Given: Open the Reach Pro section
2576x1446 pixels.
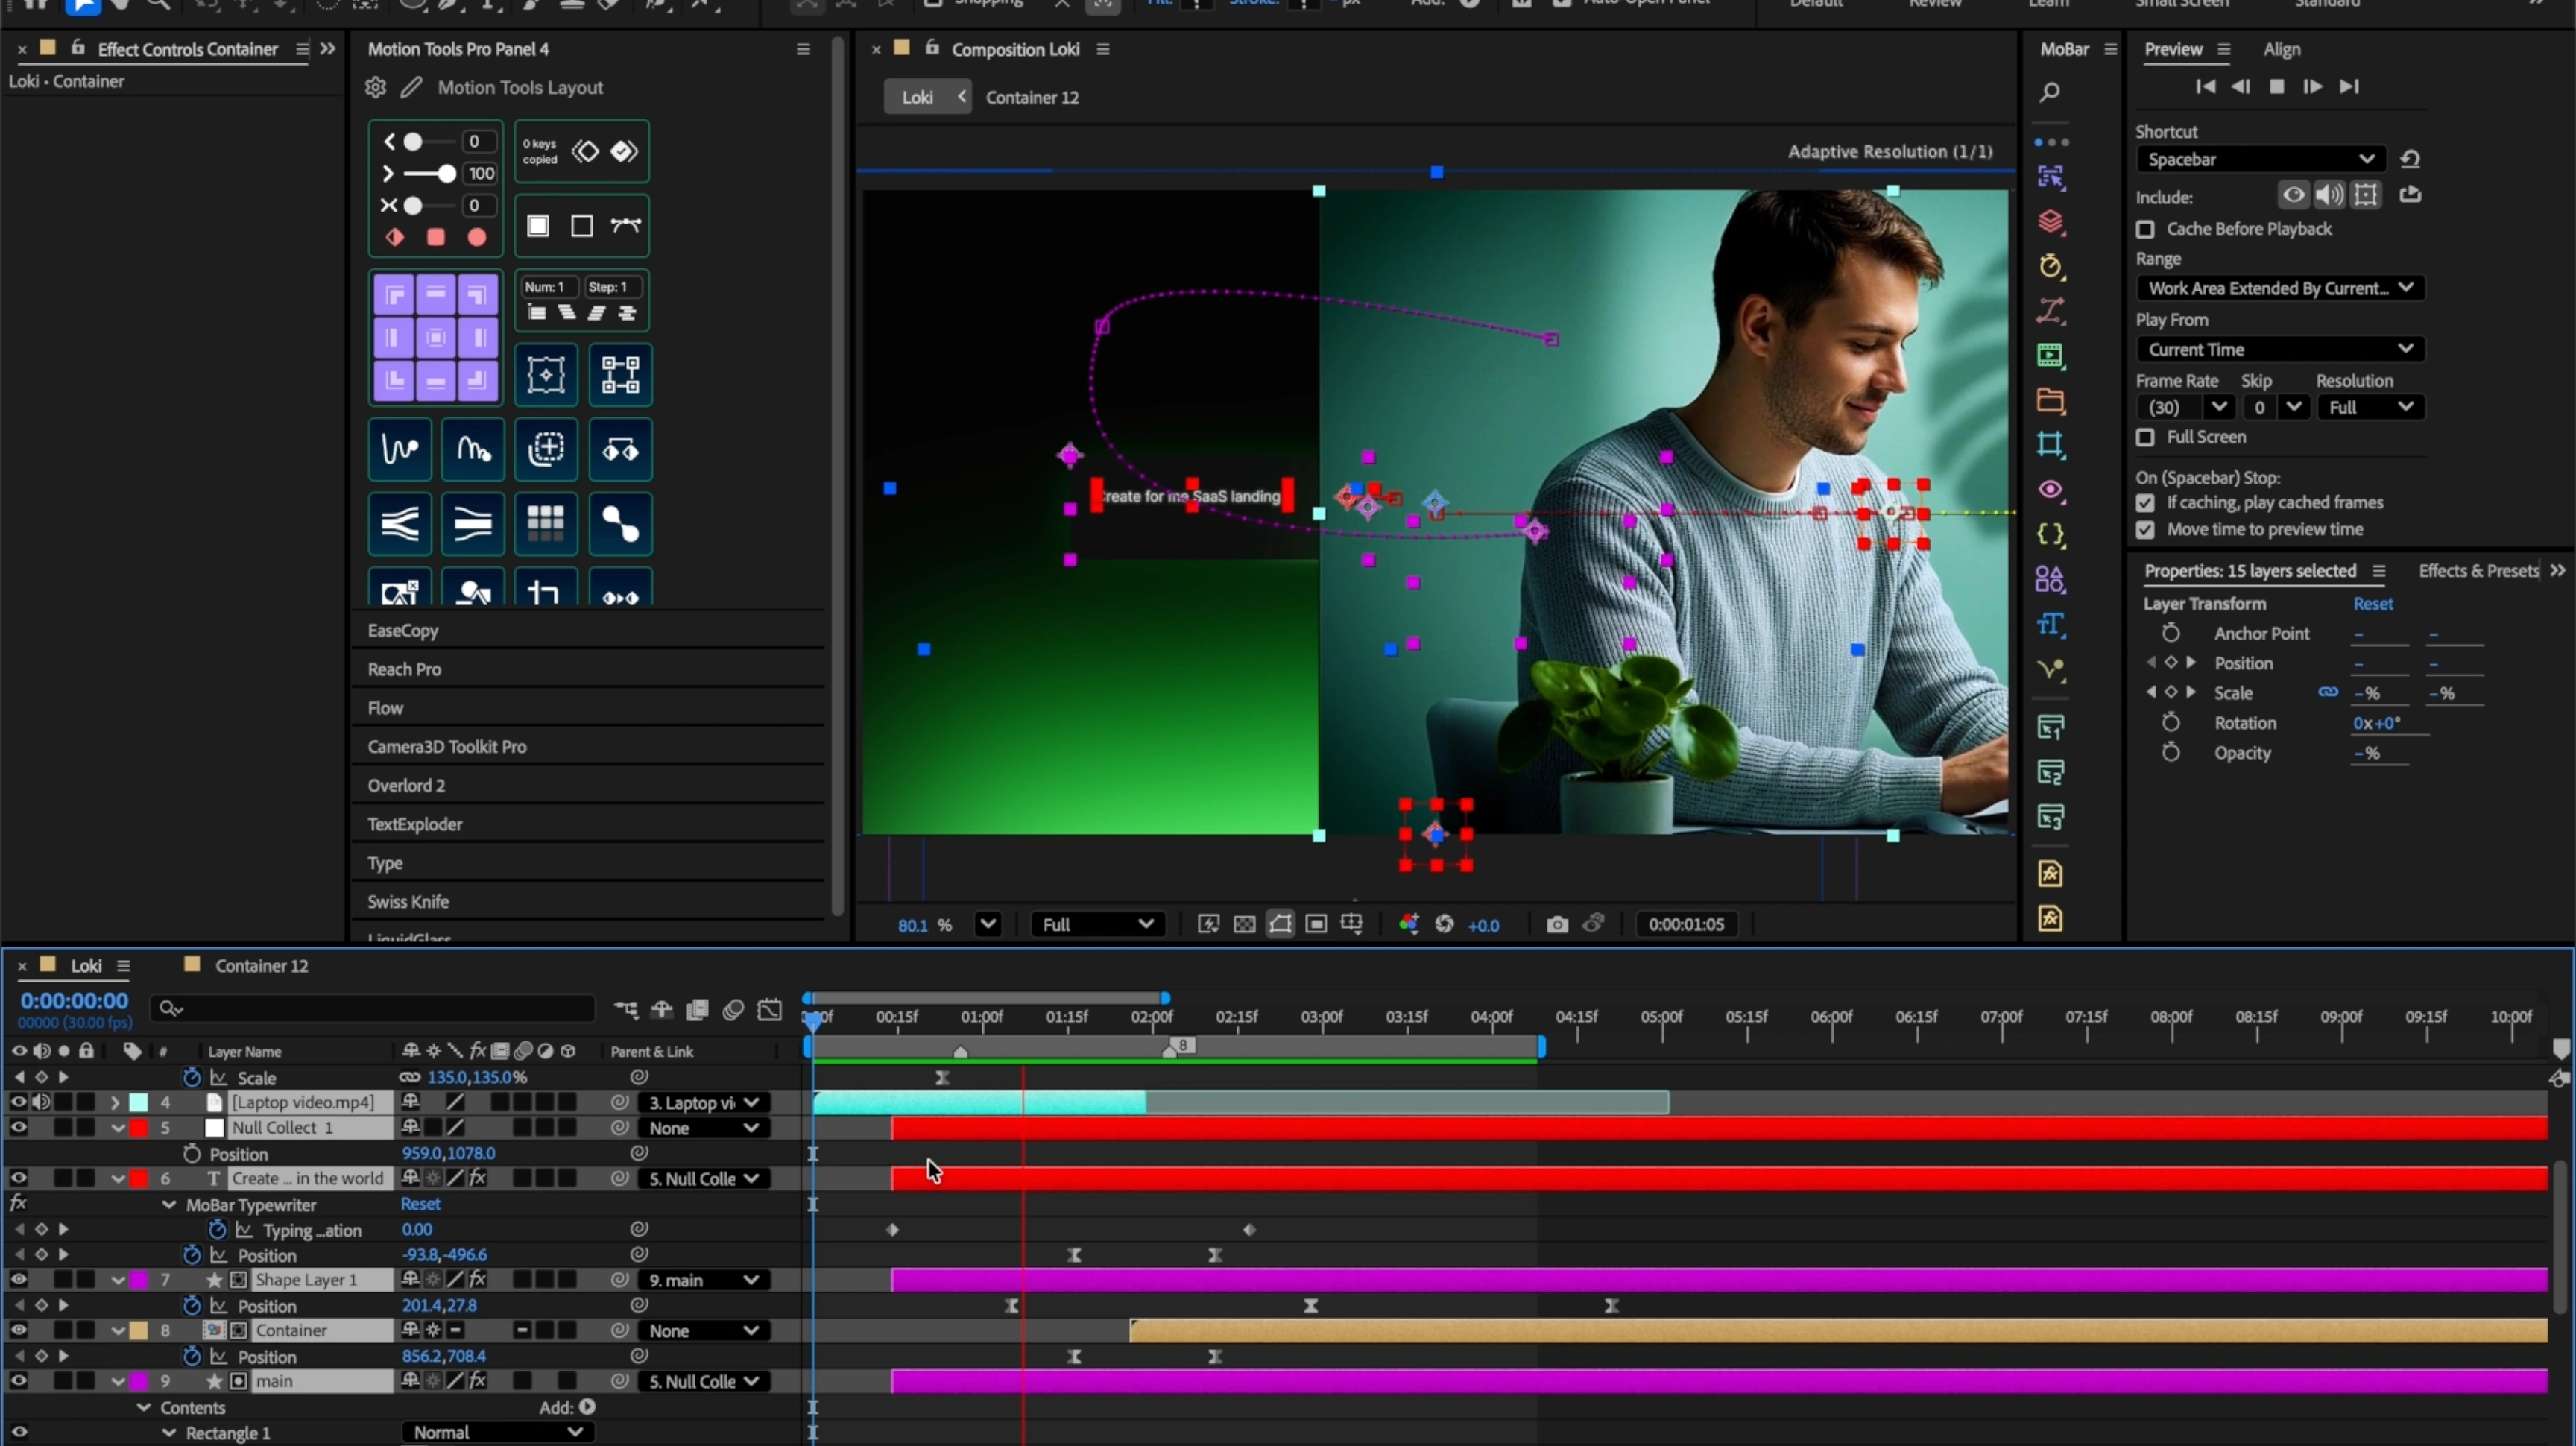Looking at the screenshot, I should [x=404, y=669].
